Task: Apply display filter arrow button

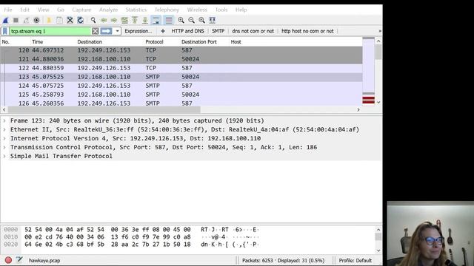Action: pyautogui.click(x=106, y=31)
